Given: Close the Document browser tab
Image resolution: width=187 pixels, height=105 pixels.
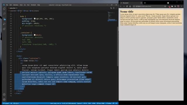Looking at the screenshot, I should (x=141, y=3).
